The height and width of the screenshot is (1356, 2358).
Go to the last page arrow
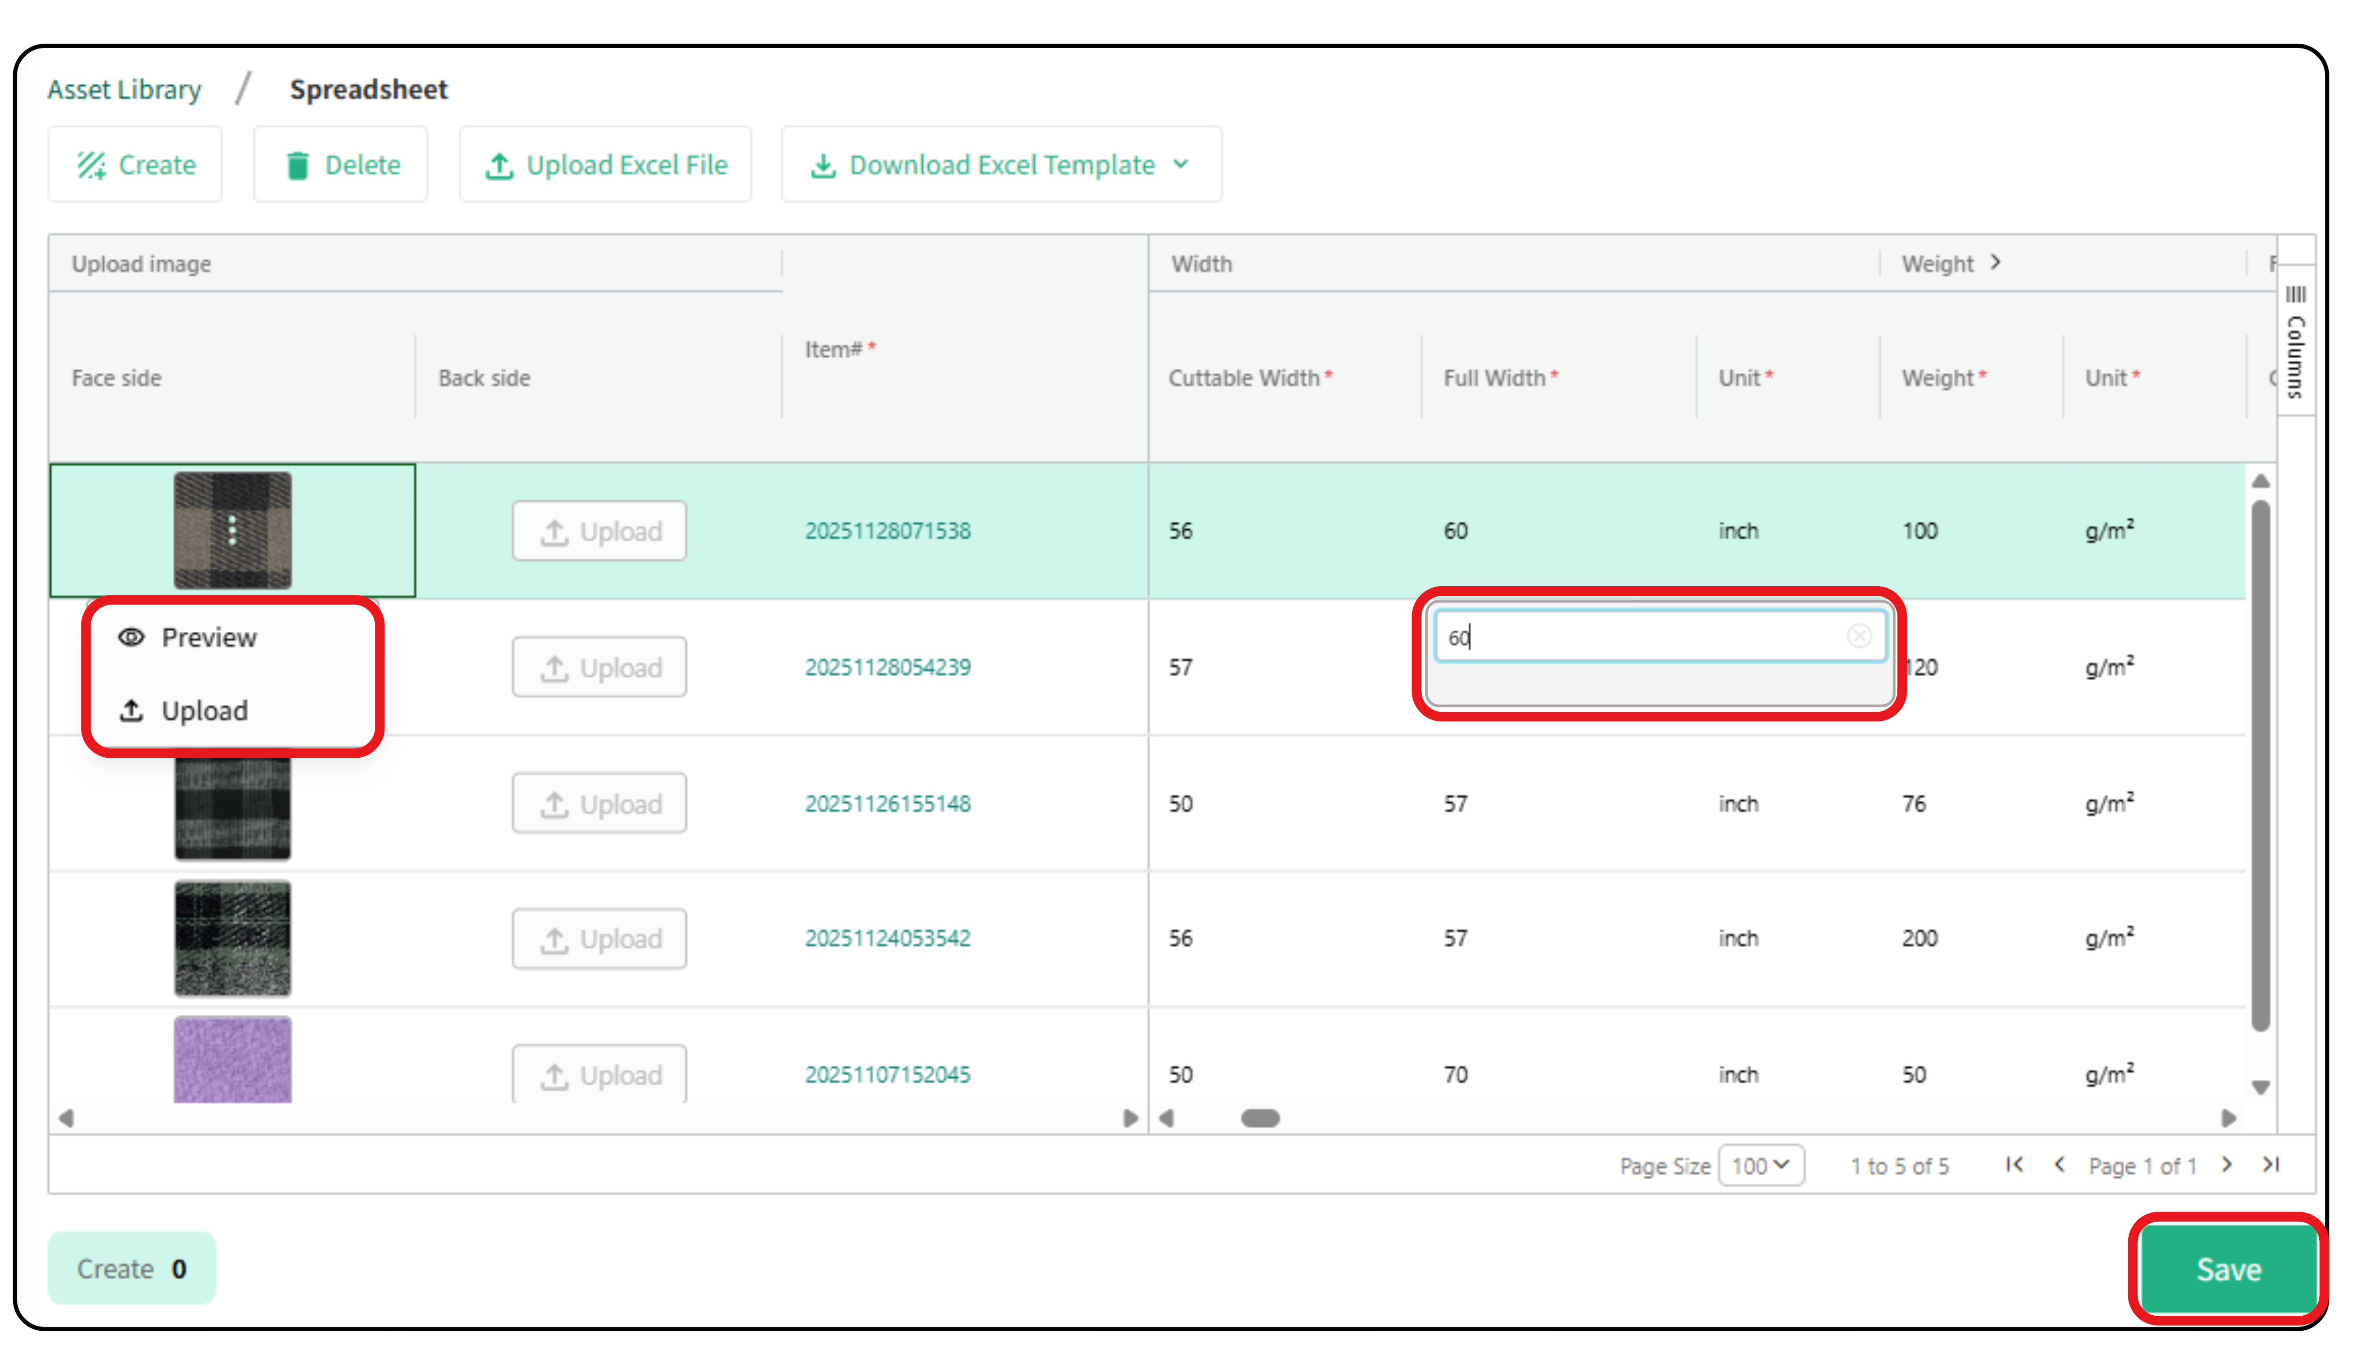pos(2271,1164)
